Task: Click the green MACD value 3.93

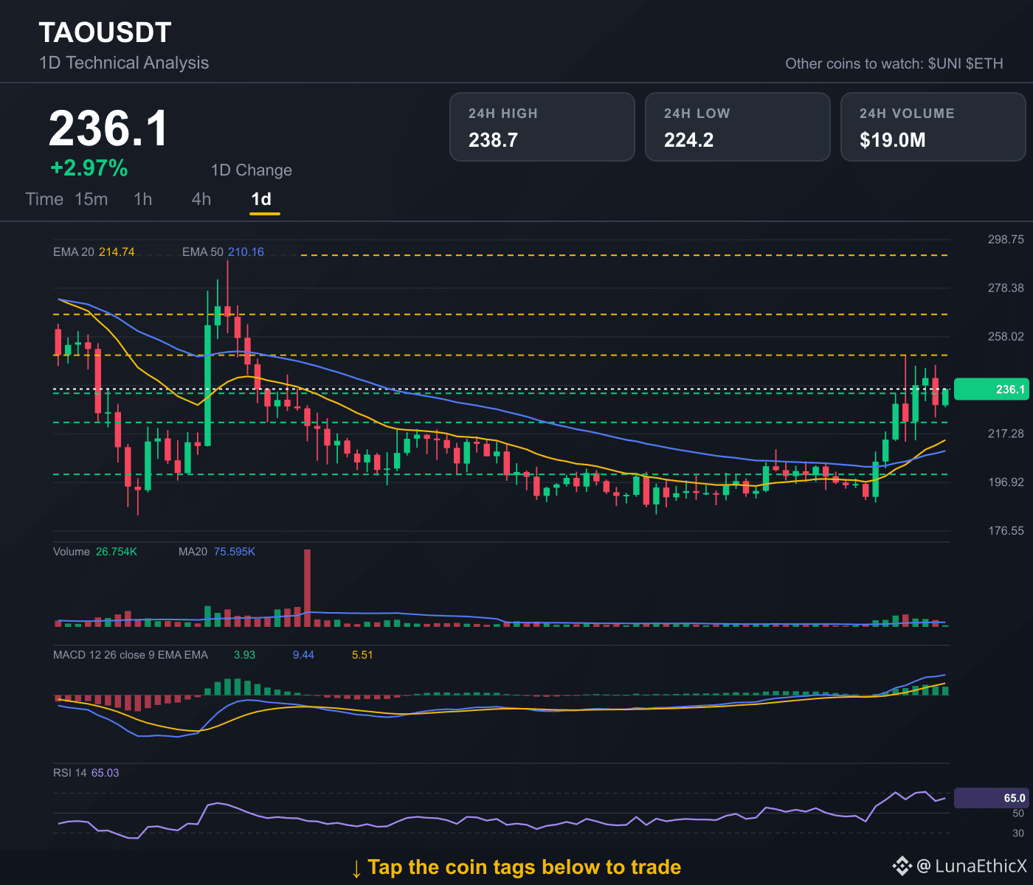Action: click(x=244, y=655)
